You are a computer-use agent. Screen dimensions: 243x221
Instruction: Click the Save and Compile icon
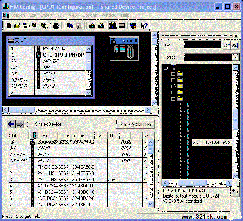pos(45,26)
